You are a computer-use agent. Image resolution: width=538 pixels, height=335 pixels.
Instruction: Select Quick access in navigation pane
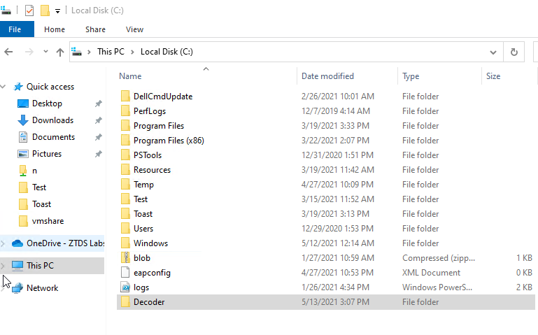50,87
